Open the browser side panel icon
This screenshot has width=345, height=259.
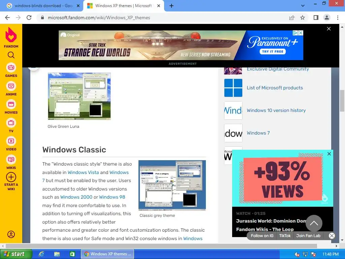[x=316, y=18]
